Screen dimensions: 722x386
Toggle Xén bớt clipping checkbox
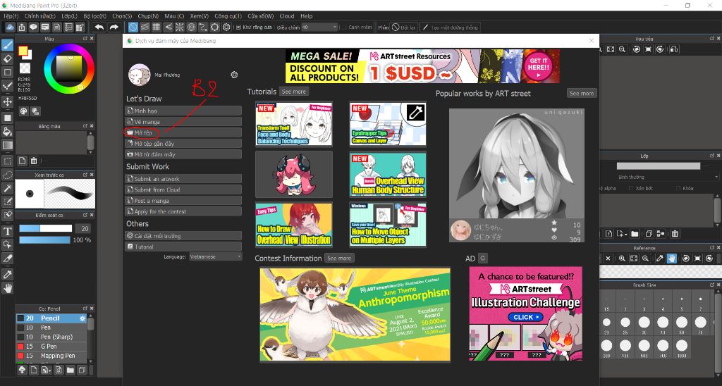click(x=631, y=189)
